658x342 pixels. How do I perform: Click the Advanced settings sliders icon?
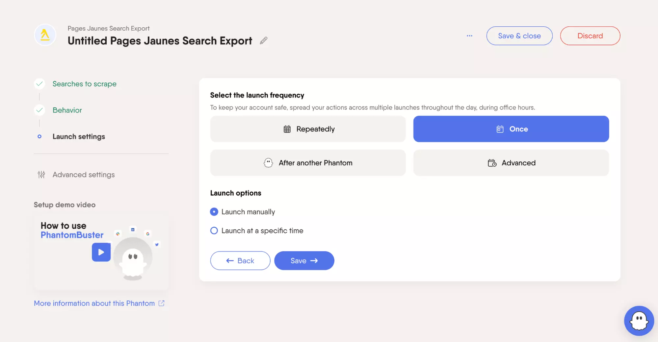point(41,175)
